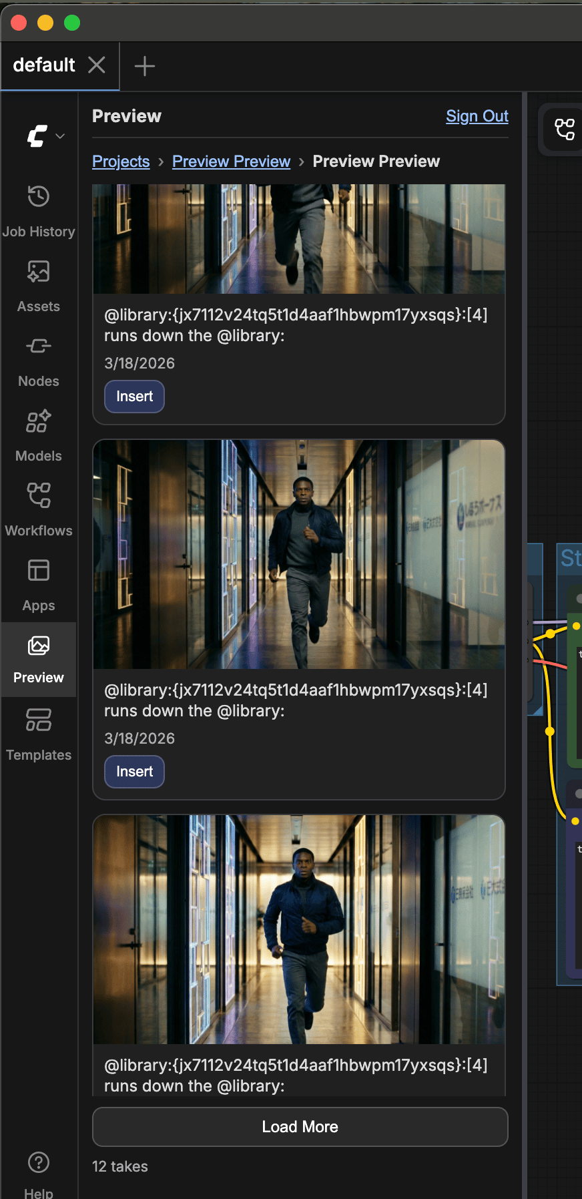The height and width of the screenshot is (1199, 582).
Task: Open the Preview Preview breadcrumb link
Action: [x=231, y=162]
